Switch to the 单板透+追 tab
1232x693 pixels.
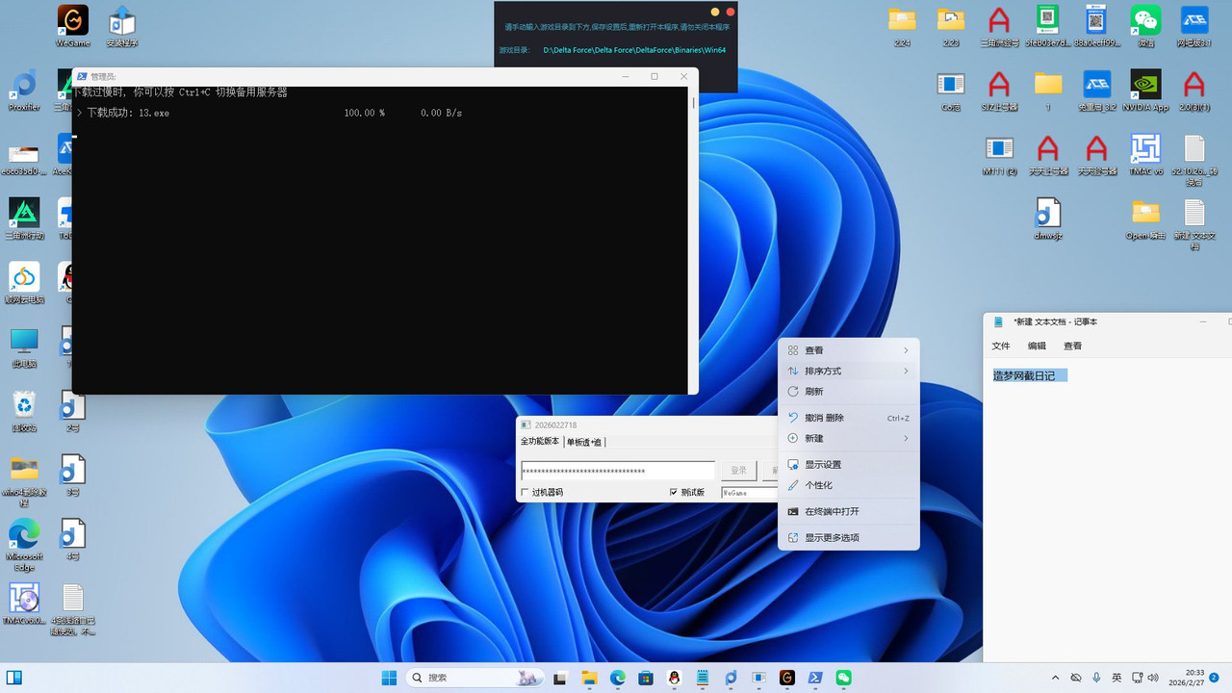coord(584,442)
